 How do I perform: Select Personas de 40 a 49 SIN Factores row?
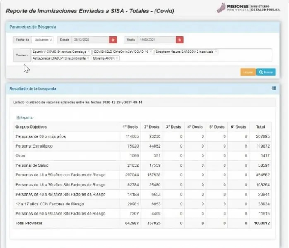pyautogui.click(x=142, y=194)
